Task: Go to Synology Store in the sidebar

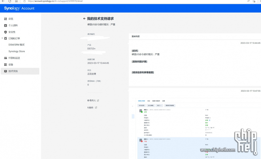Action: tap(17, 51)
